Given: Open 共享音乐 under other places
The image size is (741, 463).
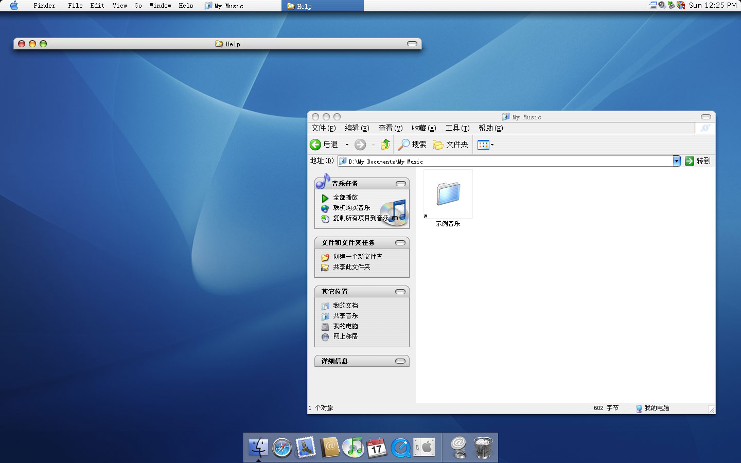Looking at the screenshot, I should (345, 316).
